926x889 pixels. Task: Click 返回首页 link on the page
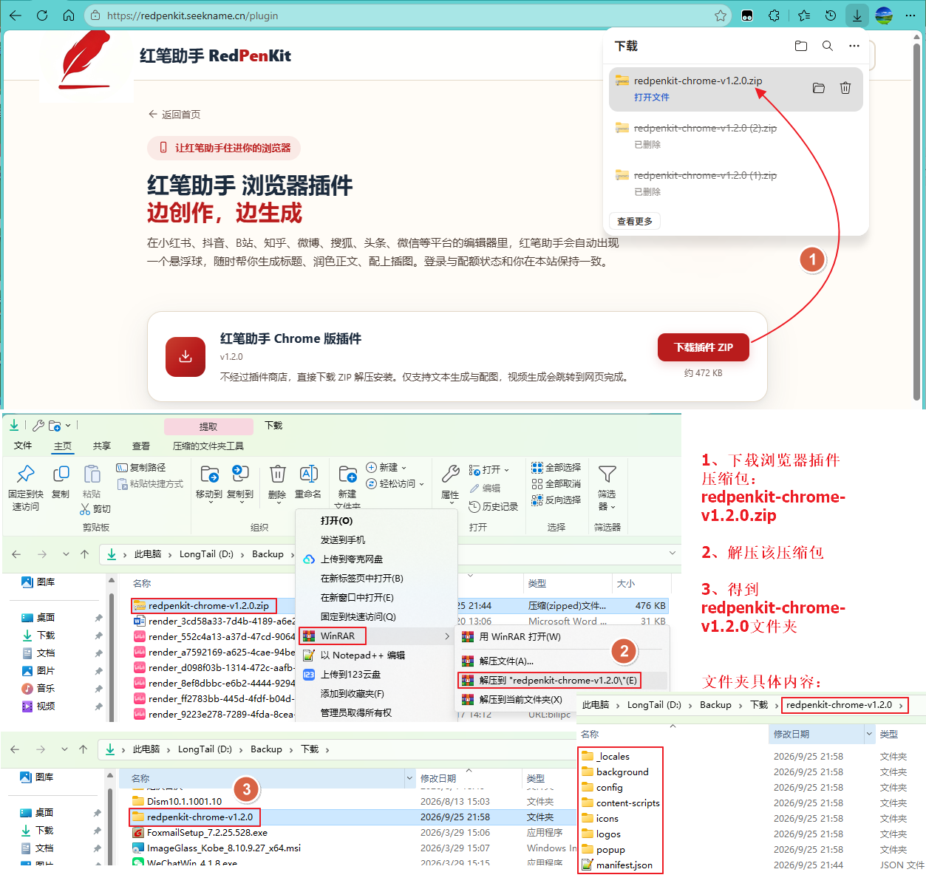click(x=174, y=115)
